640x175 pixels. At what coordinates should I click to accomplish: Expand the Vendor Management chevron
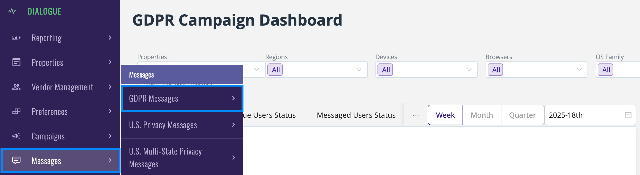110,87
